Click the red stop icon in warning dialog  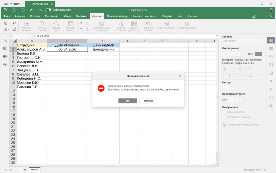tap(101, 88)
